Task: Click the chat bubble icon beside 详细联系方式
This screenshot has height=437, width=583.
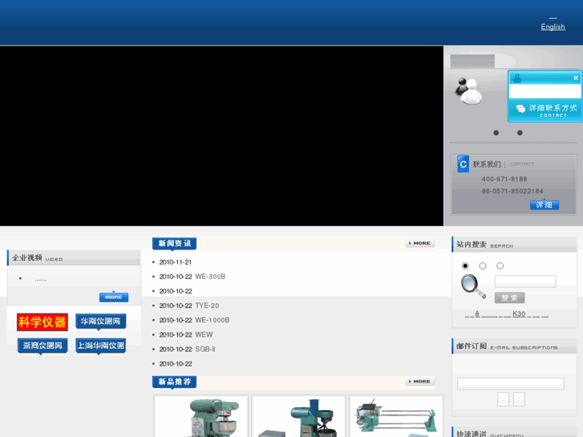Action: pyautogui.click(x=520, y=108)
